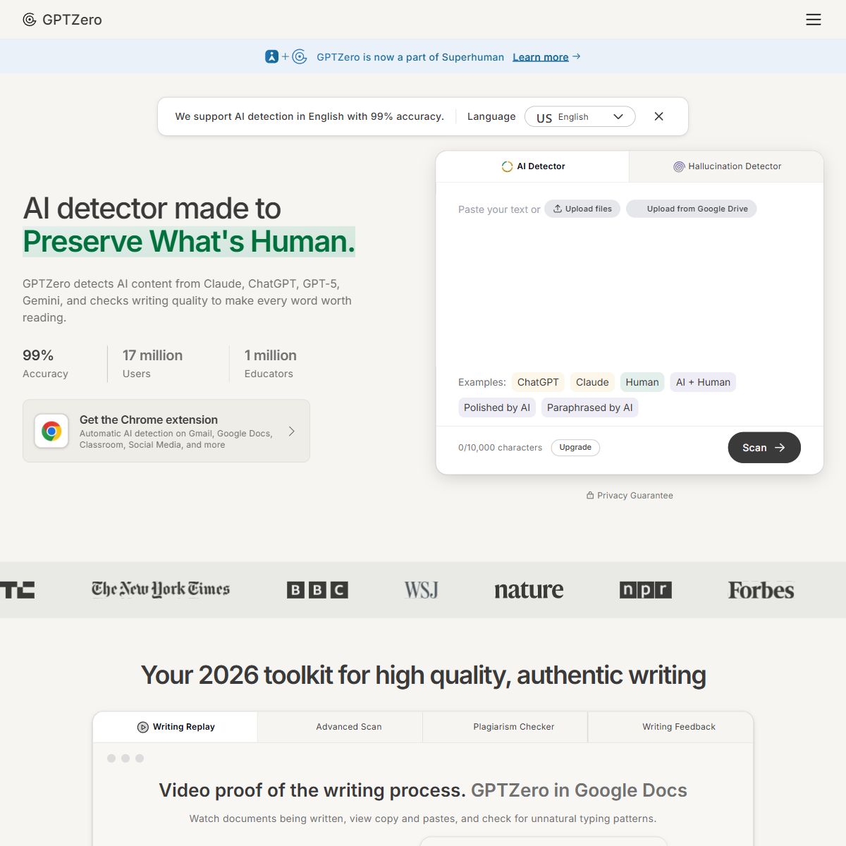Load the ChatGPT example
Image resolution: width=846 pixels, height=846 pixels.
coord(538,382)
